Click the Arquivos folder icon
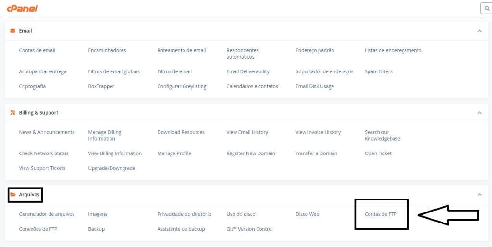492x247 pixels. pyautogui.click(x=12, y=195)
